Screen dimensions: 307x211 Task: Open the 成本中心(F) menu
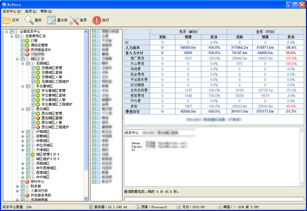12,11
